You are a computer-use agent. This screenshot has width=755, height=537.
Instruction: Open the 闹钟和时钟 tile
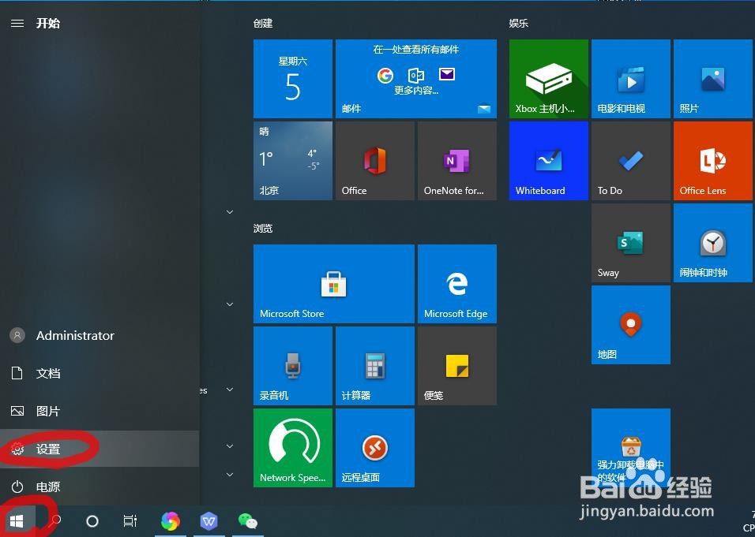tap(713, 243)
